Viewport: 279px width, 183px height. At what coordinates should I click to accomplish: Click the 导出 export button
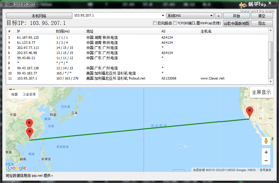coord(262,23)
